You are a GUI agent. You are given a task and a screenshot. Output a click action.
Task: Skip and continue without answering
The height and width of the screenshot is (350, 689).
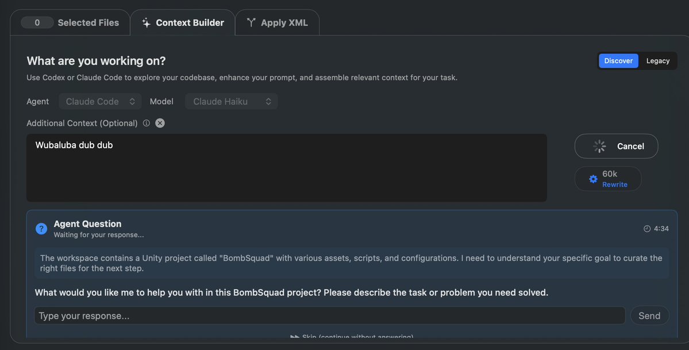coord(352,337)
